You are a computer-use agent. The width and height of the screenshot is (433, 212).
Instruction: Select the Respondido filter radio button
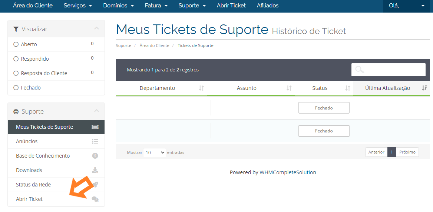[x=16, y=59]
